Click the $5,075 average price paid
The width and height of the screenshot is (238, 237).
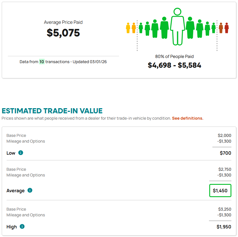(63, 33)
